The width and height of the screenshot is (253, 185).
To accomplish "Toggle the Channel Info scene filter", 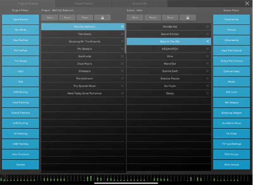I will [231, 19].
